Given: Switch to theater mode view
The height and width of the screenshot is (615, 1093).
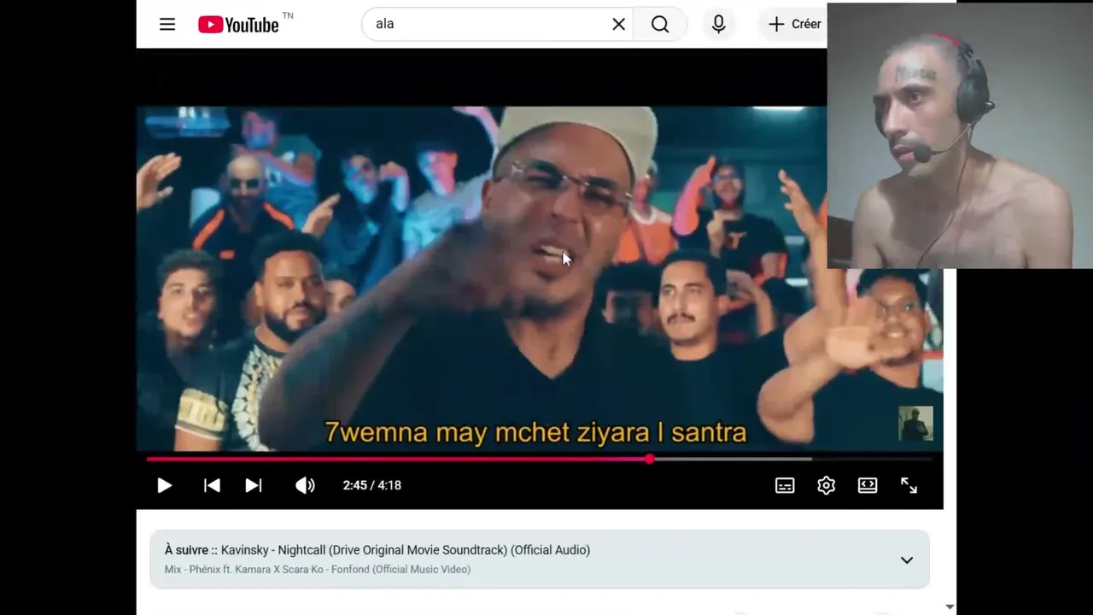Looking at the screenshot, I should click(868, 485).
